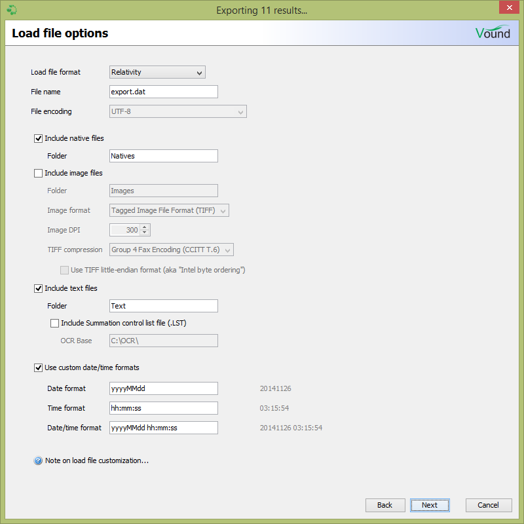Click the Natives folder text field

pos(163,156)
